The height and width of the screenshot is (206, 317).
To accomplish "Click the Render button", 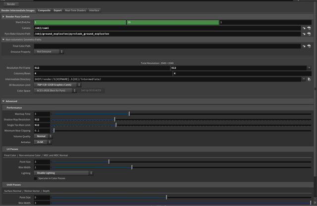I will (x=11, y=4).
